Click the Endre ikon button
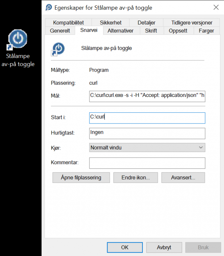 coord(135,177)
